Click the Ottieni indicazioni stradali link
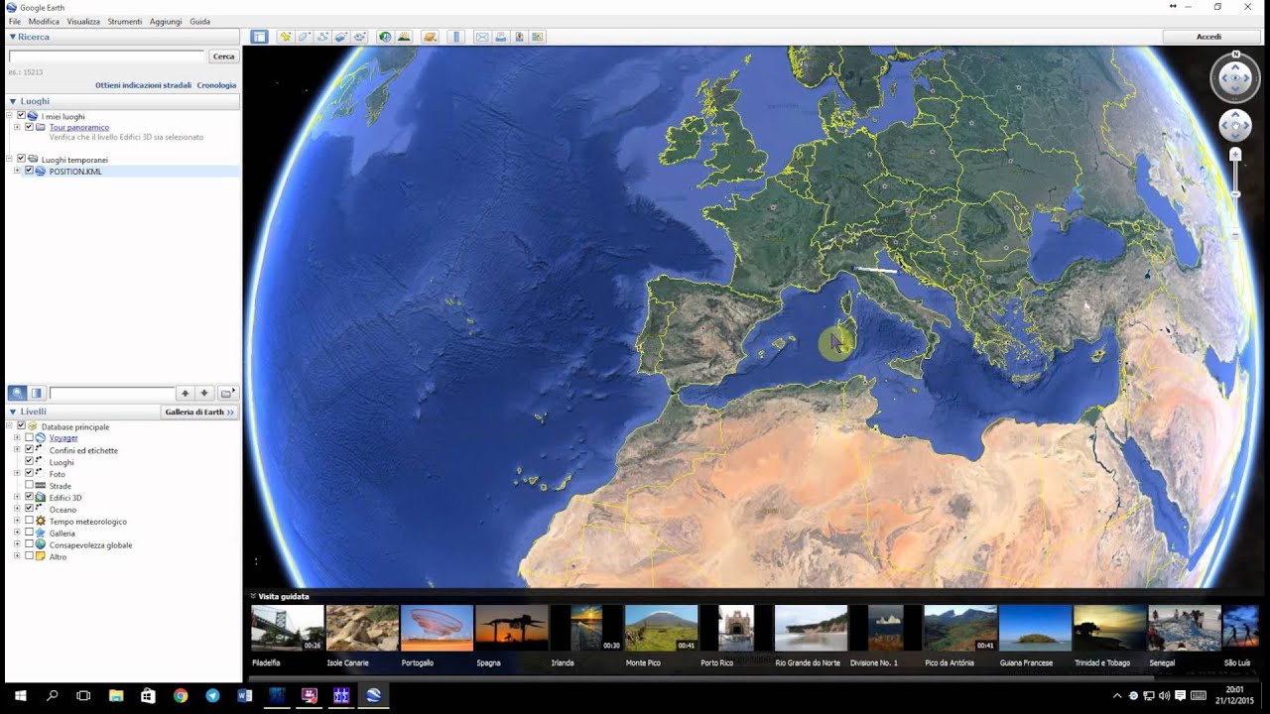The height and width of the screenshot is (714, 1270). 143,85
